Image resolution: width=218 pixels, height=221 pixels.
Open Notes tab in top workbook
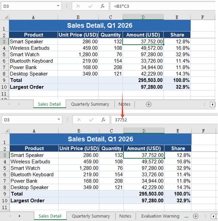click(124, 104)
